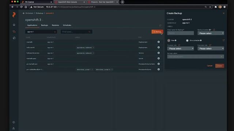234x131 pixels.
Task: Expand the Backup Labels field arrow
Action: point(222,57)
